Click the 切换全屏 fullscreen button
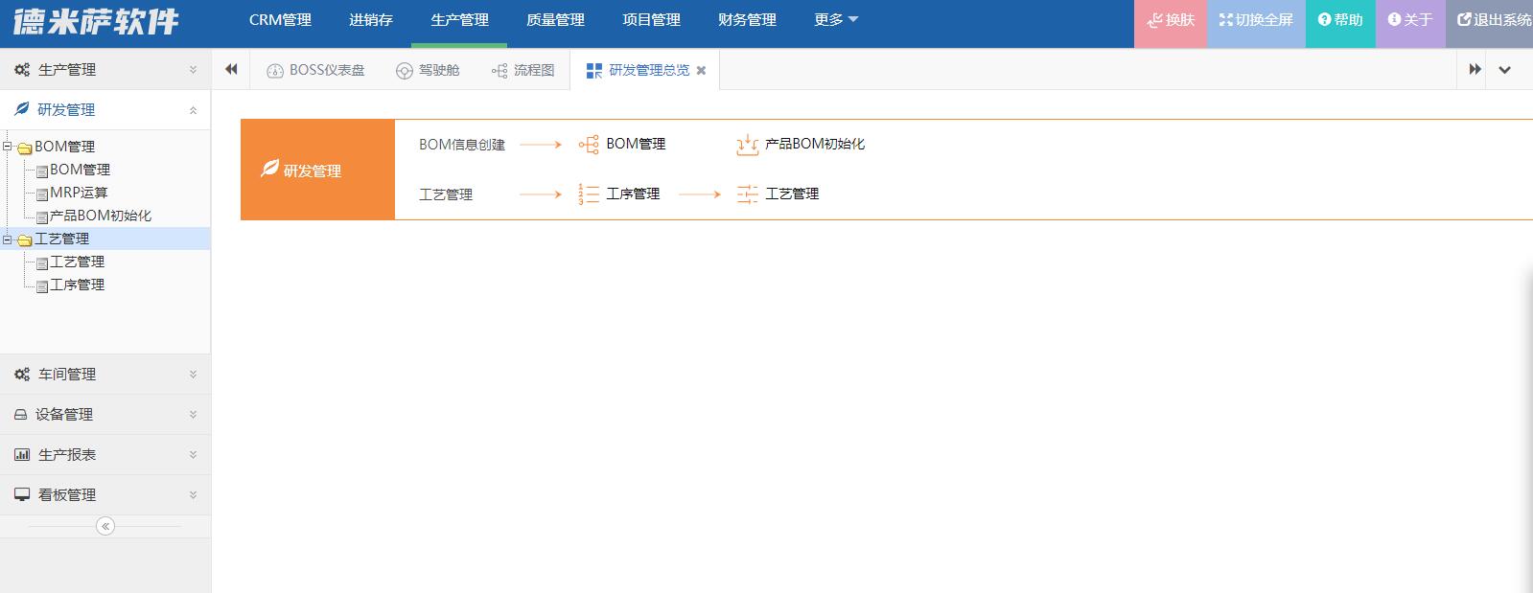Screen dimensions: 1533x593 coord(1256,20)
